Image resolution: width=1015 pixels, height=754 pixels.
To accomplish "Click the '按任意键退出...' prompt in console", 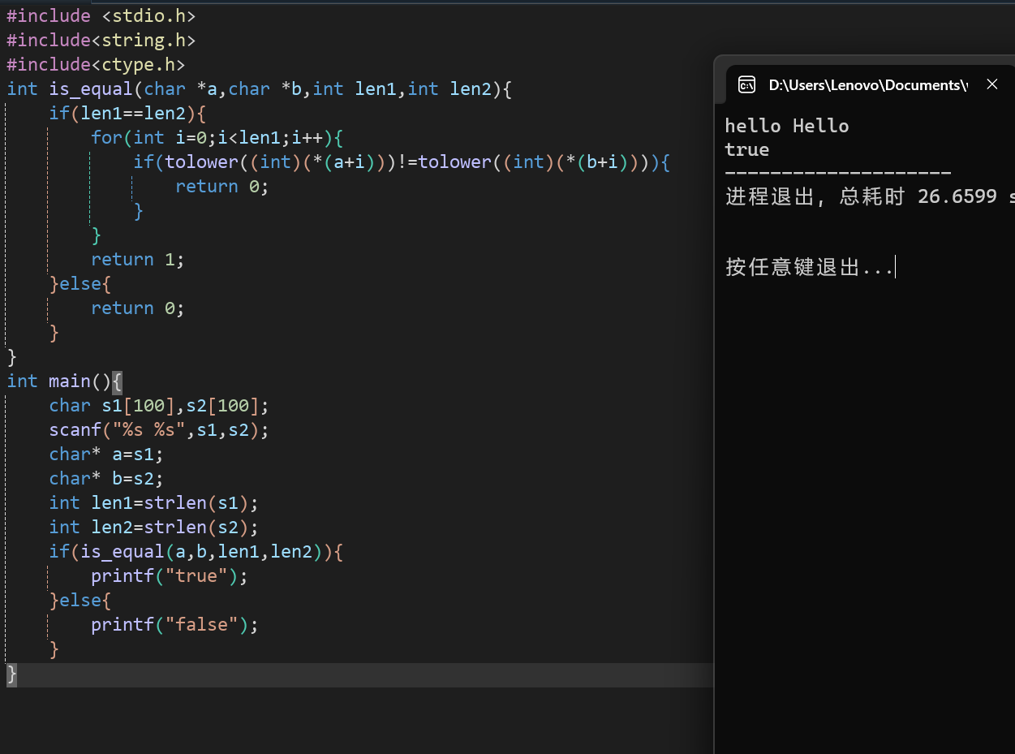I will click(x=809, y=267).
